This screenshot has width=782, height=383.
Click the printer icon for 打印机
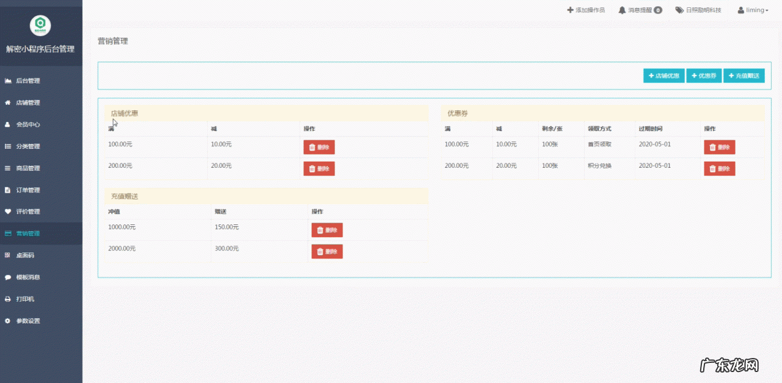(x=8, y=299)
